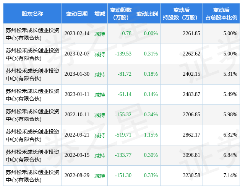The height and width of the screenshot is (189, 240).
Task: Click the change ratio 0.33%
Action: 151,175
